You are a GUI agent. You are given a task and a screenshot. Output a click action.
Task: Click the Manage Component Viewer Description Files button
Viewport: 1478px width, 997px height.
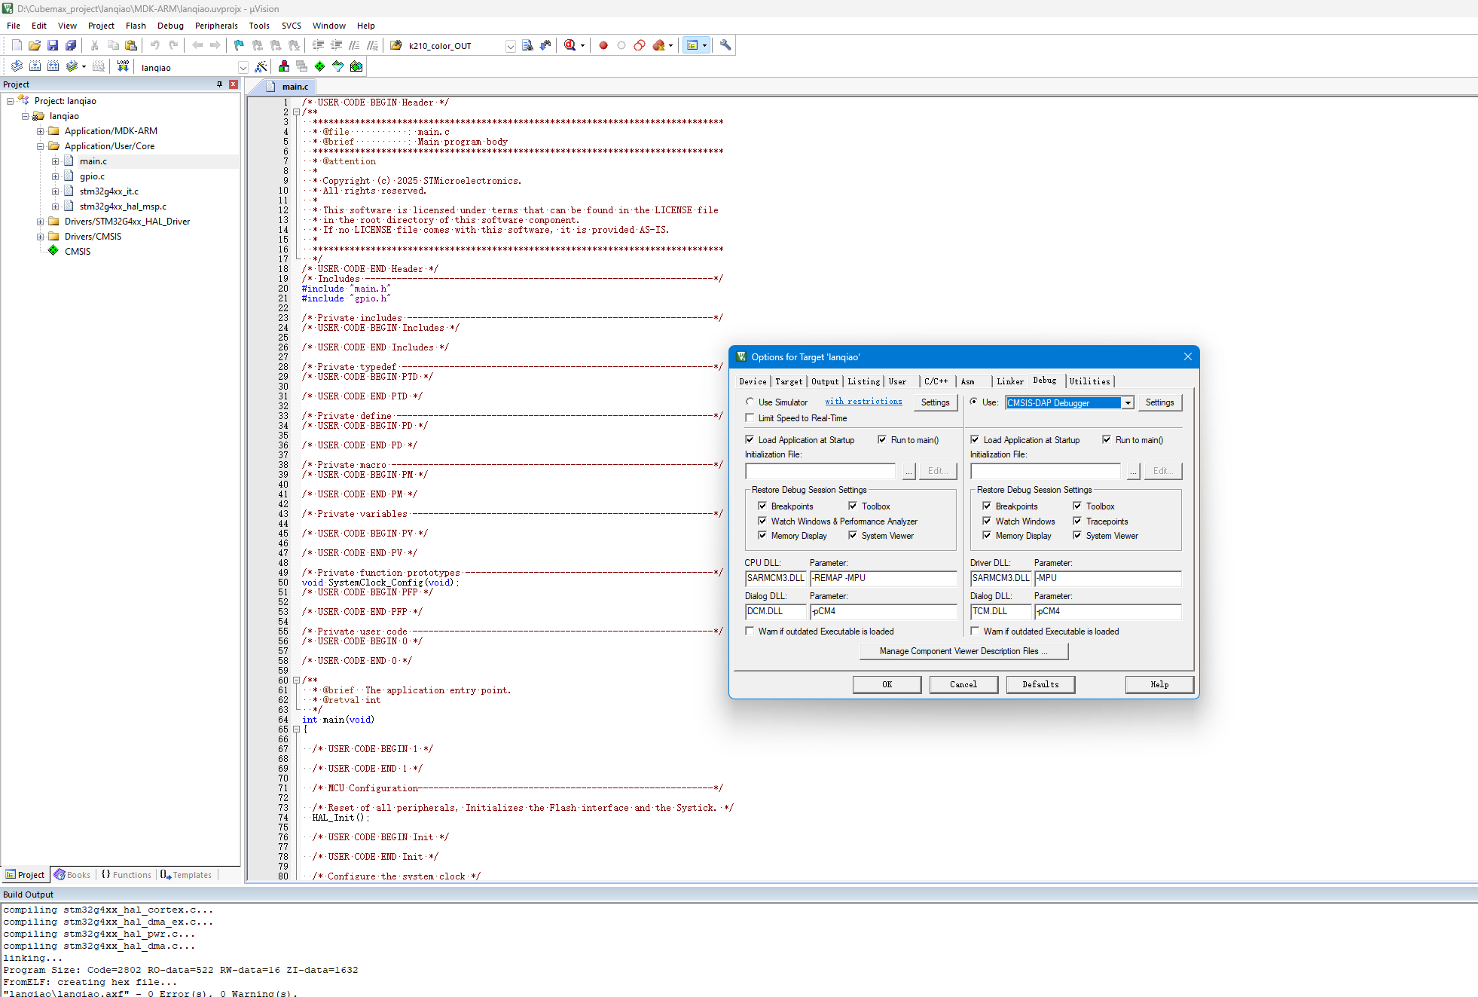(963, 651)
